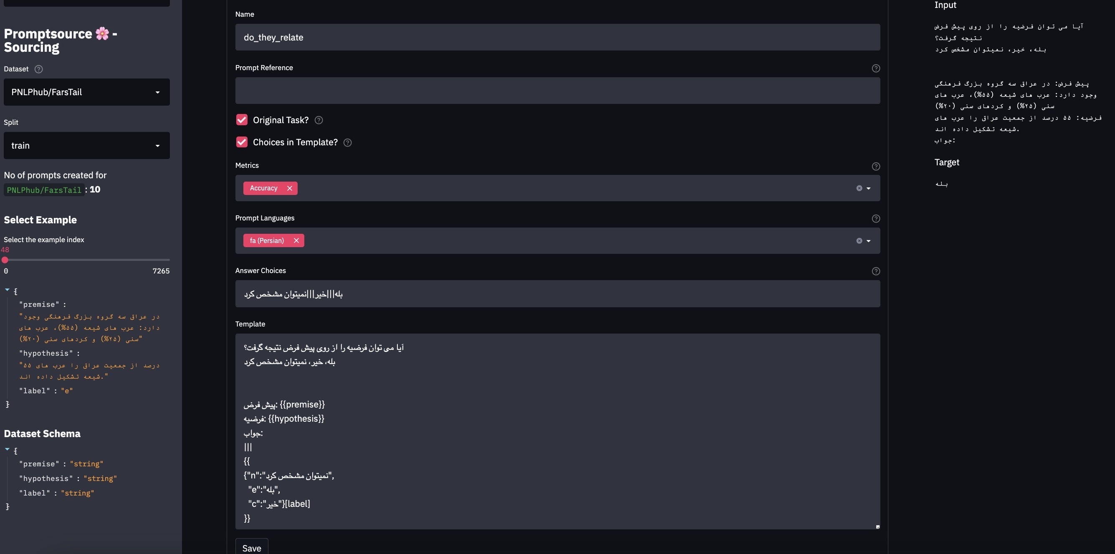Click help icon next to Original Task
Viewport: 1115px width, 554px height.
point(319,120)
